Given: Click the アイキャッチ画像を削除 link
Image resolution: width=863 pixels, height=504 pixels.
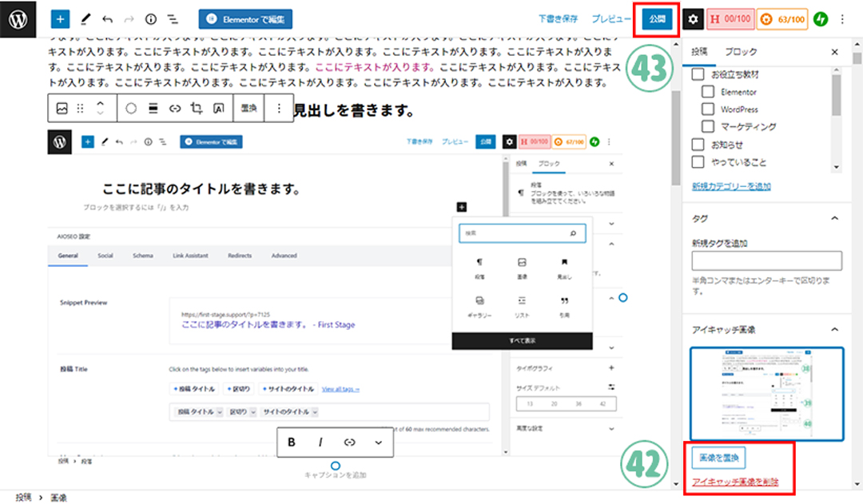Looking at the screenshot, I should pyautogui.click(x=734, y=482).
